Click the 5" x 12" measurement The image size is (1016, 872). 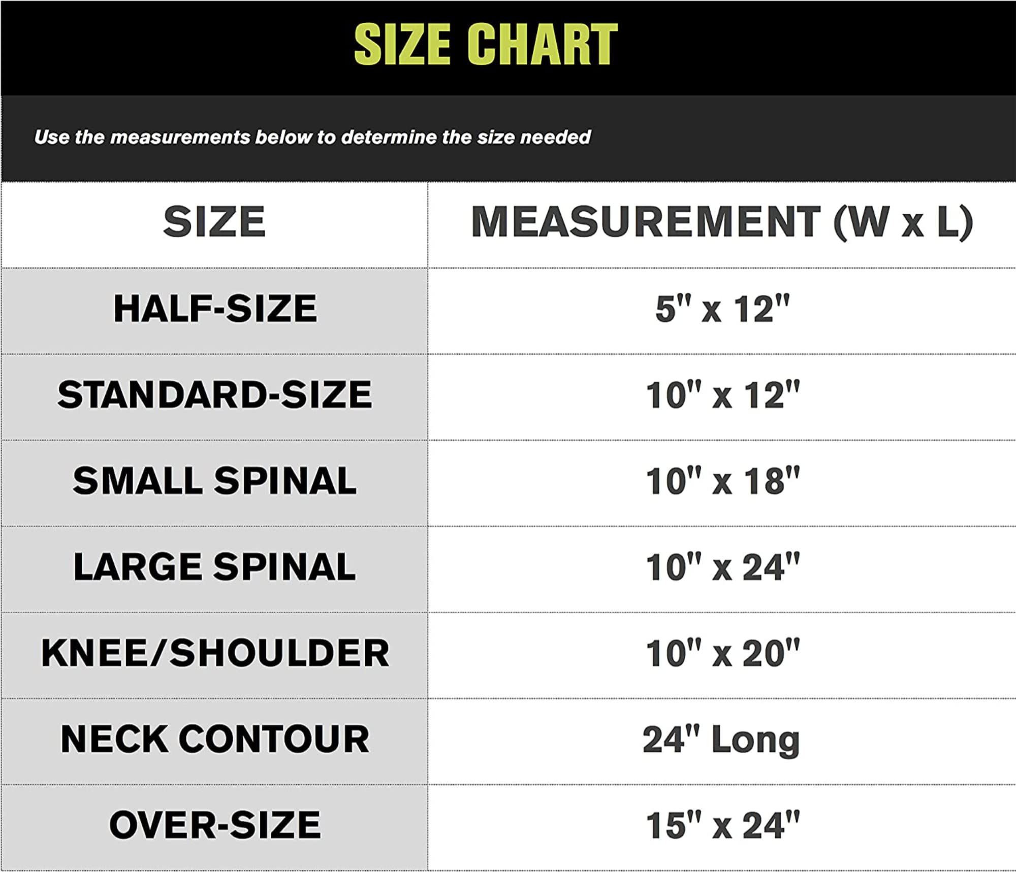pos(722,309)
